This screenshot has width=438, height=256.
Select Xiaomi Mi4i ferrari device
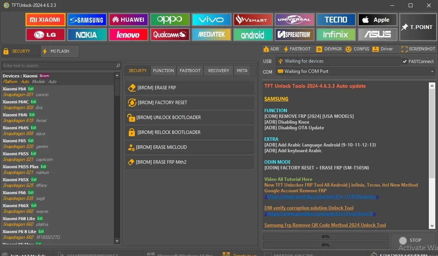58,118
